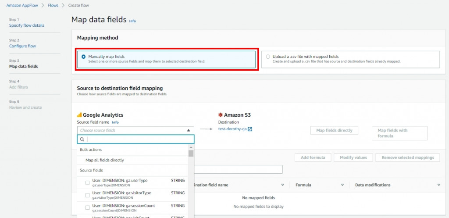
Task: Select Manually map fields radio button
Action: click(83, 57)
